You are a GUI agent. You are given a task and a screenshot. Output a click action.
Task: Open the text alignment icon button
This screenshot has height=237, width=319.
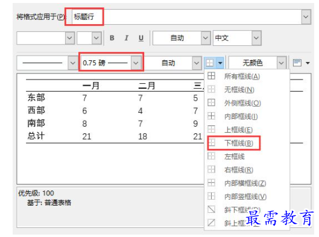point(297,63)
